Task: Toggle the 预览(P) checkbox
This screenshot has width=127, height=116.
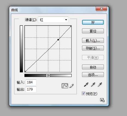Action: tap(83, 94)
